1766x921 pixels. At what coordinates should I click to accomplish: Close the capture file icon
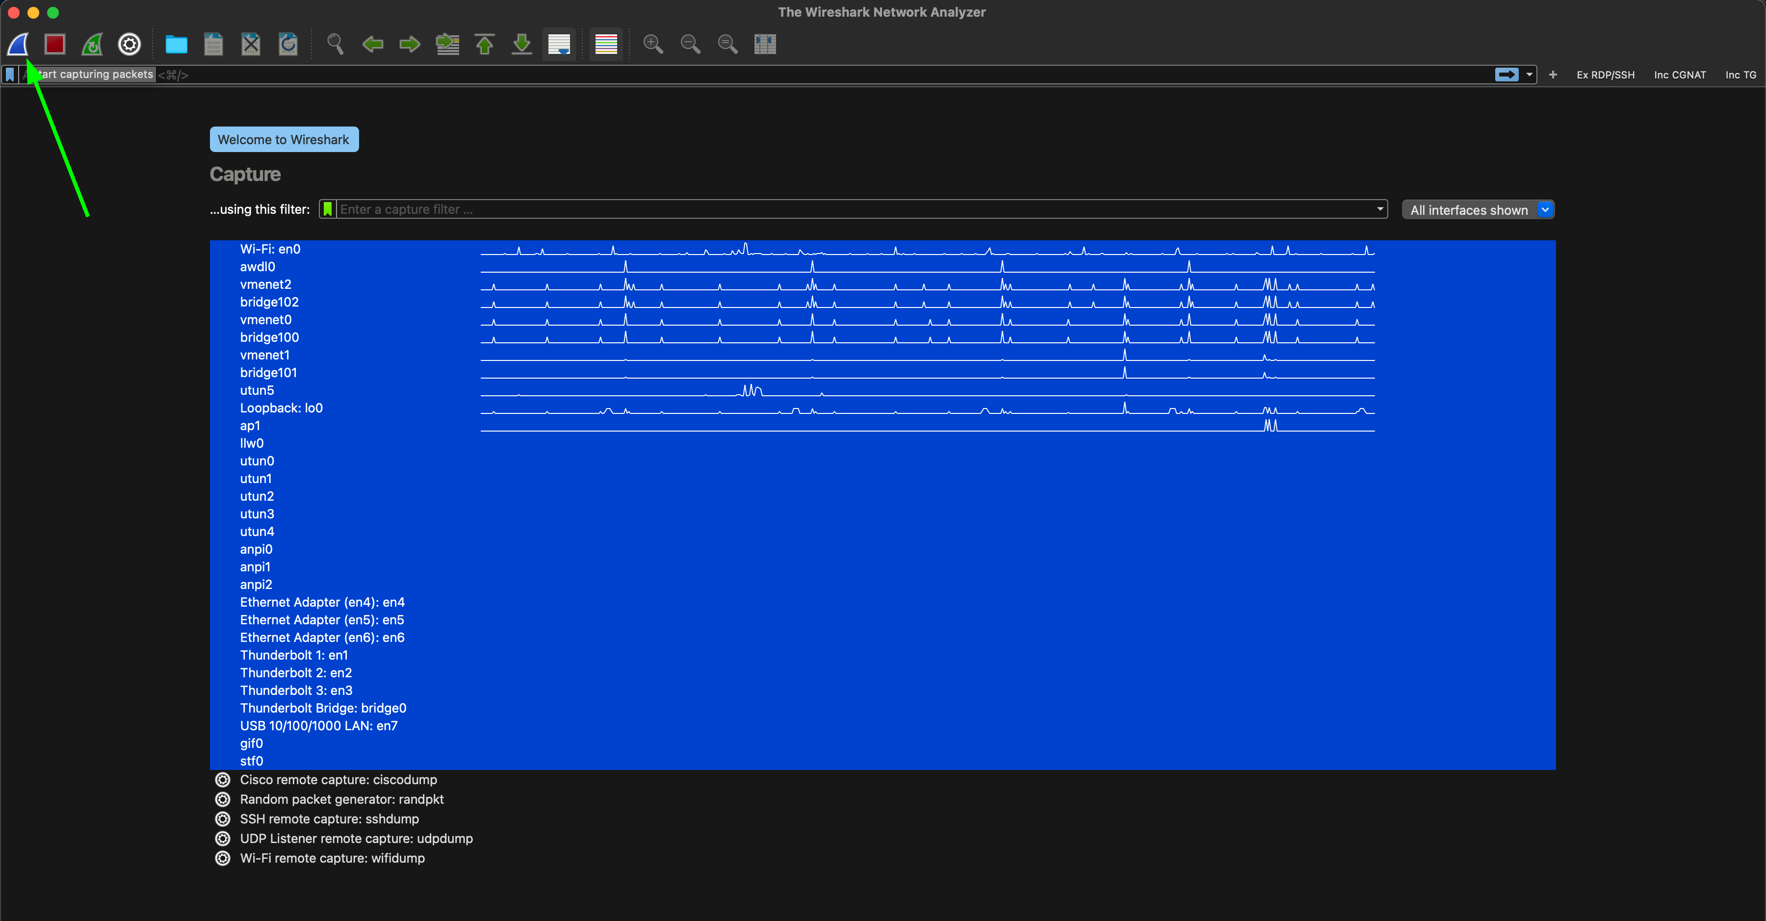(x=251, y=45)
